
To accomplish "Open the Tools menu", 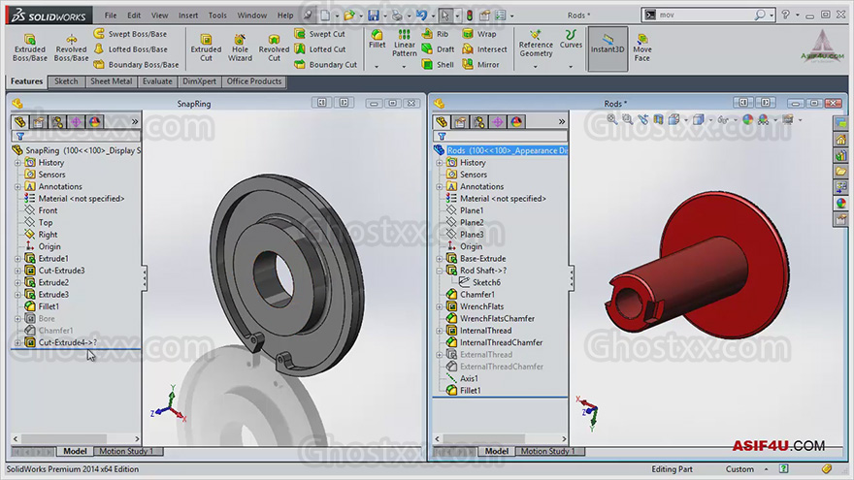I will click(217, 16).
